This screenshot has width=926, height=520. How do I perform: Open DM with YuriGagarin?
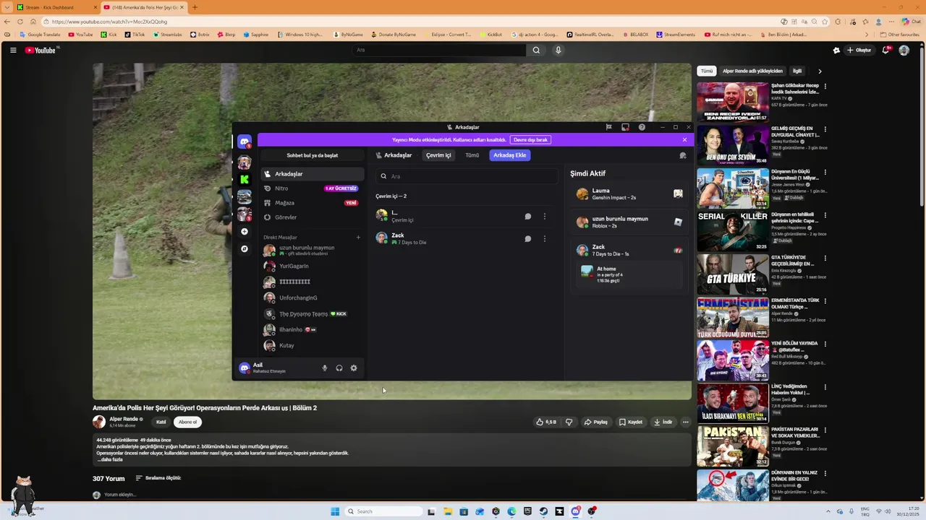coord(313,266)
